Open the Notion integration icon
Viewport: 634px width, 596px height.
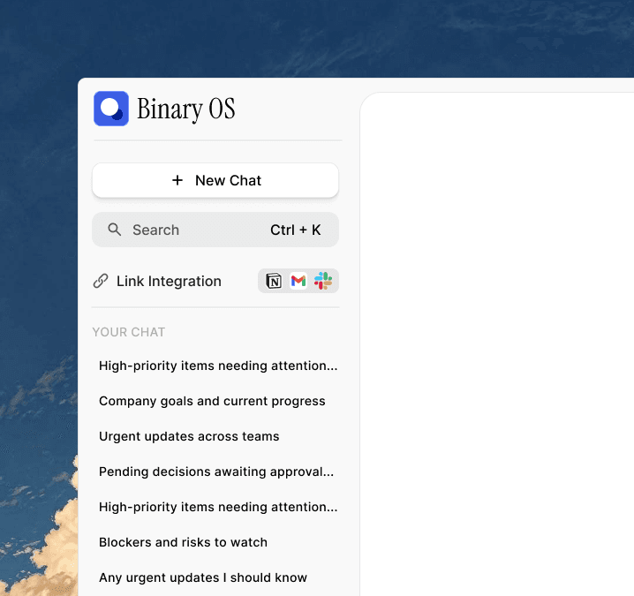(x=274, y=281)
